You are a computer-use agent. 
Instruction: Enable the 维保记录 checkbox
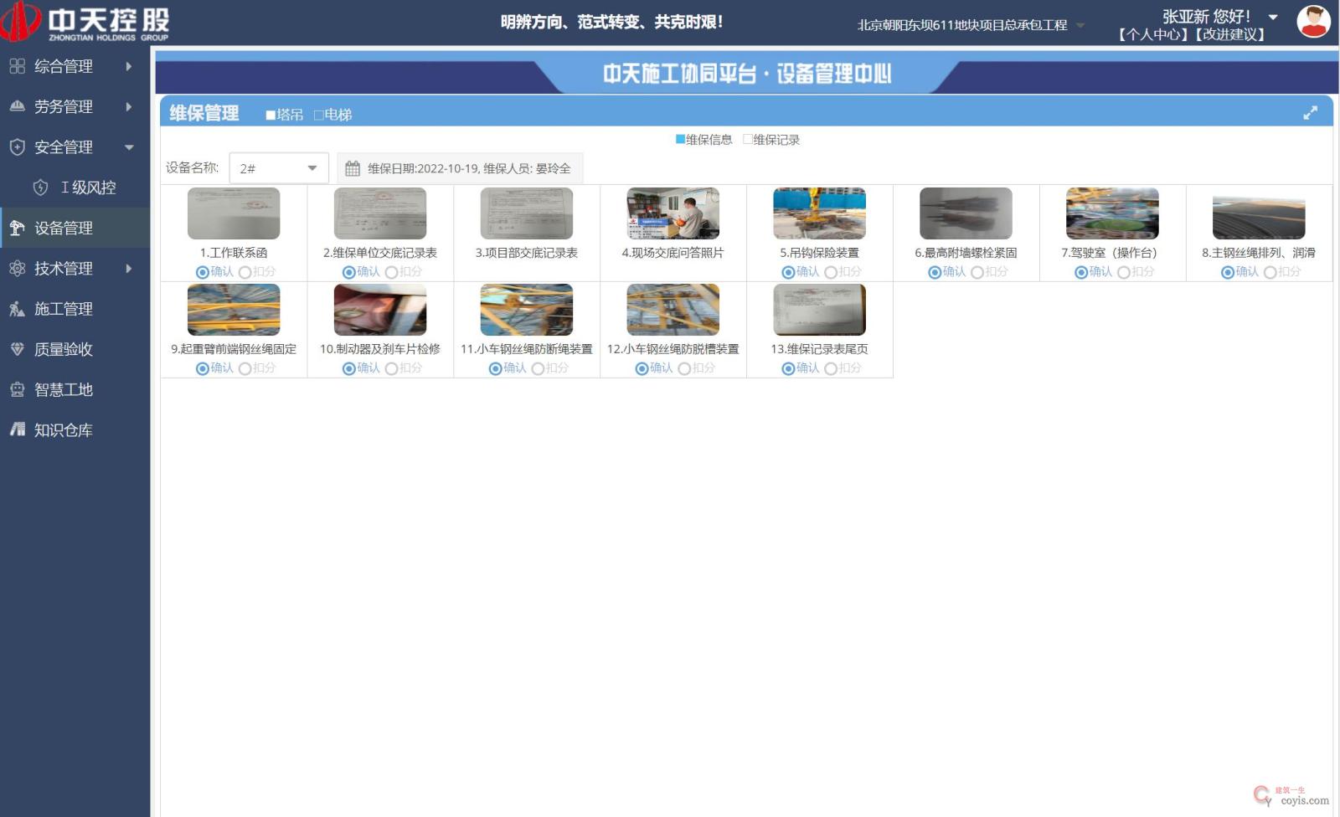pyautogui.click(x=748, y=139)
